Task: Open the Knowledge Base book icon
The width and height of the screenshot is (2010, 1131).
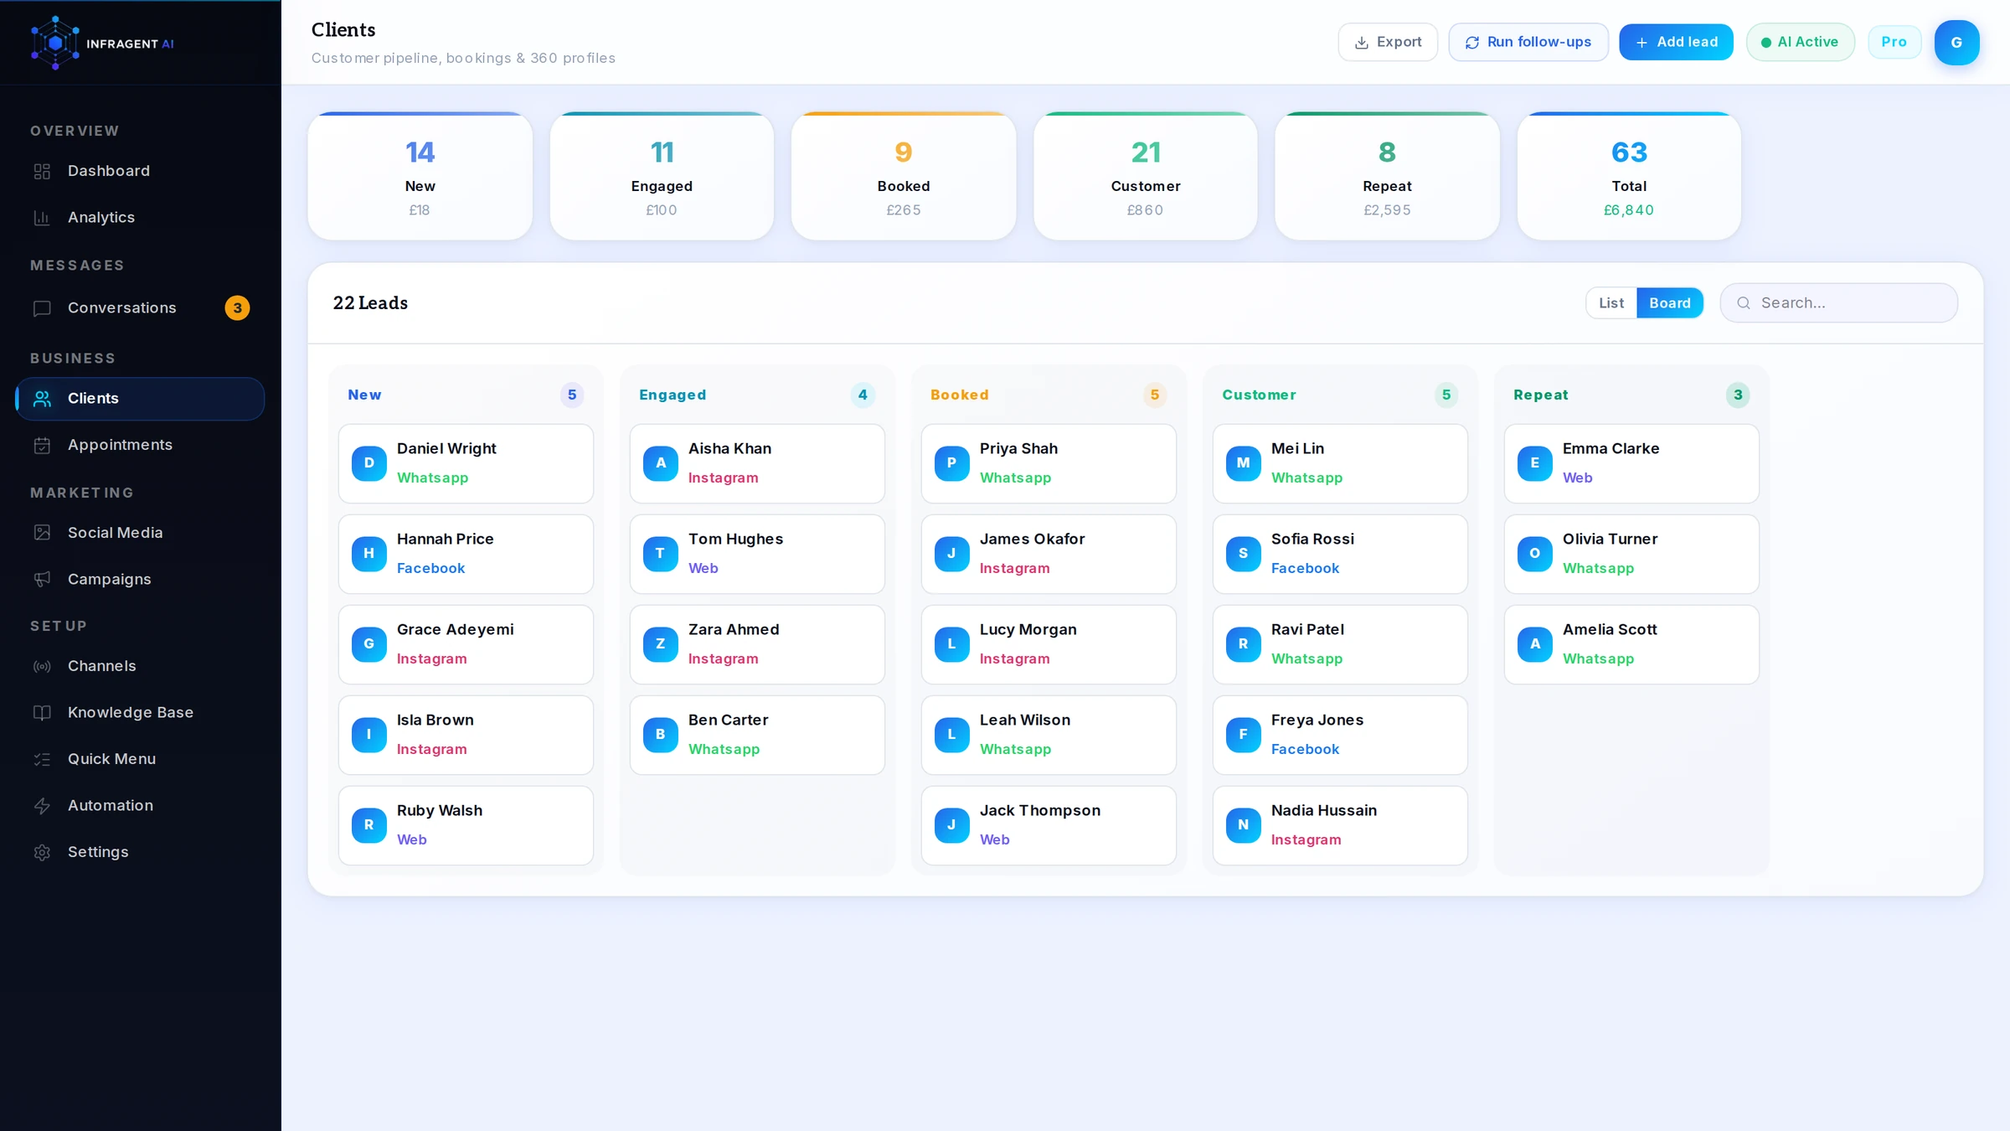Action: [42, 713]
